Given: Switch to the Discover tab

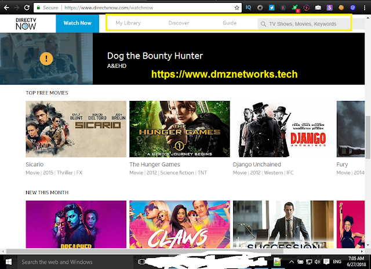Looking at the screenshot, I should pyautogui.click(x=179, y=23).
